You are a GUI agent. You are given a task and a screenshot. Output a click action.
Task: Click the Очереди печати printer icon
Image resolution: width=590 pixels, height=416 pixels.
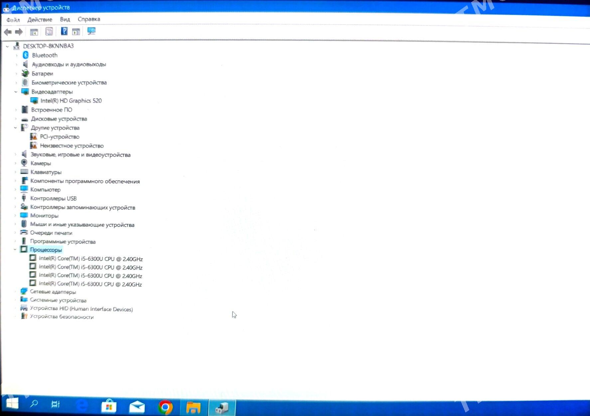tap(24, 233)
